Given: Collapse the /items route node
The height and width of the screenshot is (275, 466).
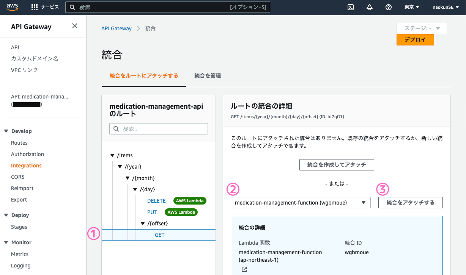Looking at the screenshot, I should [112, 155].
